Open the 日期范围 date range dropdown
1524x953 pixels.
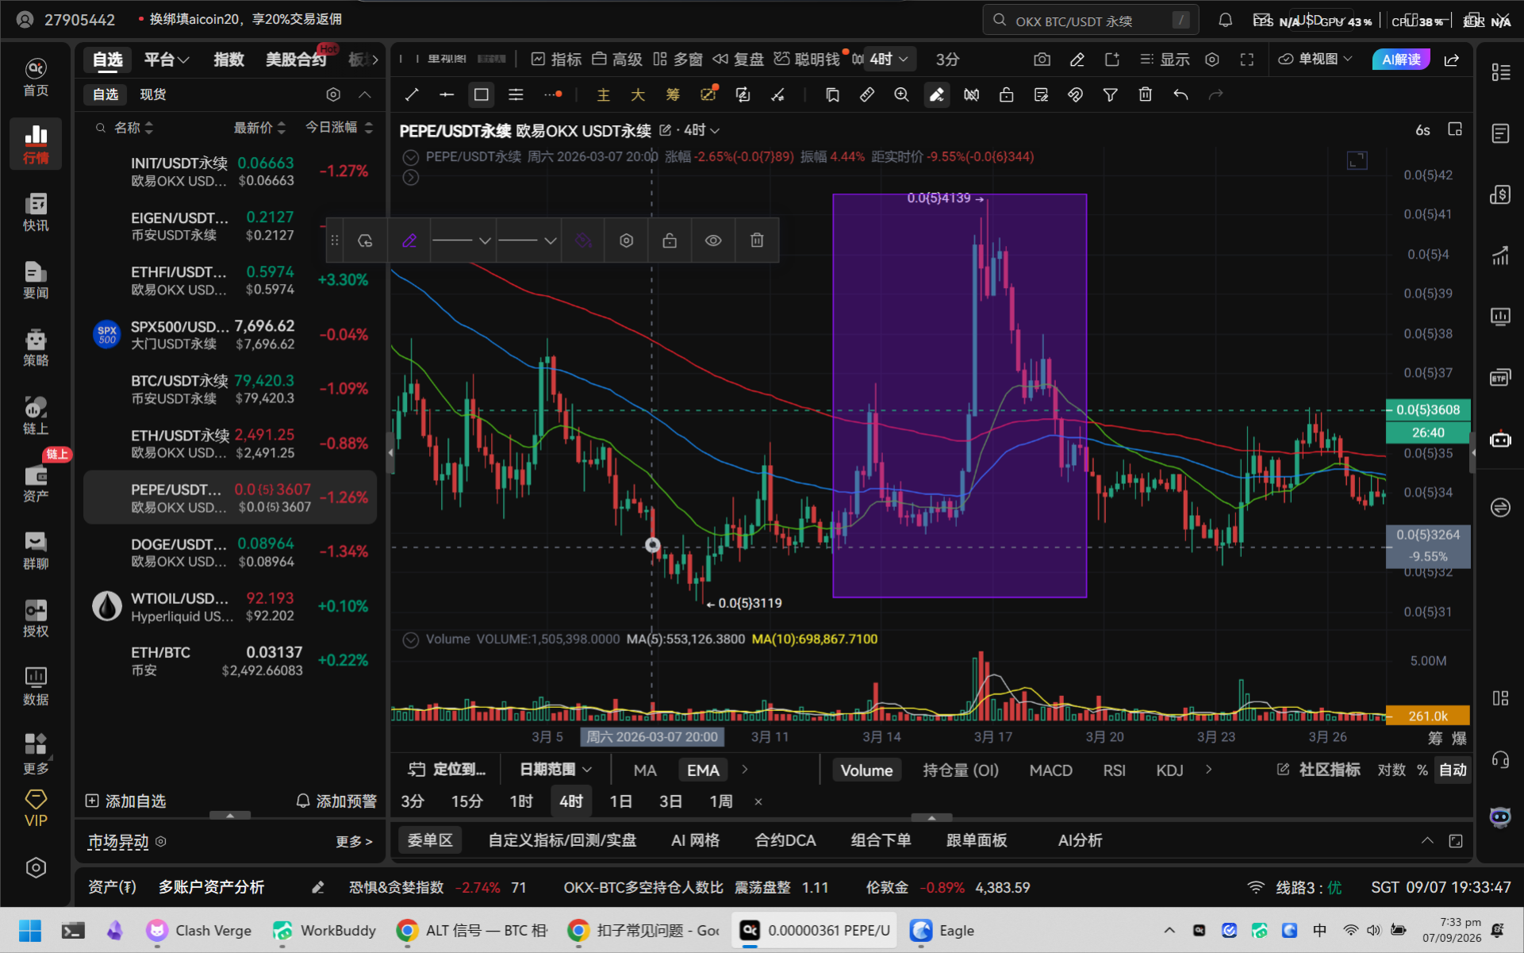[556, 770]
